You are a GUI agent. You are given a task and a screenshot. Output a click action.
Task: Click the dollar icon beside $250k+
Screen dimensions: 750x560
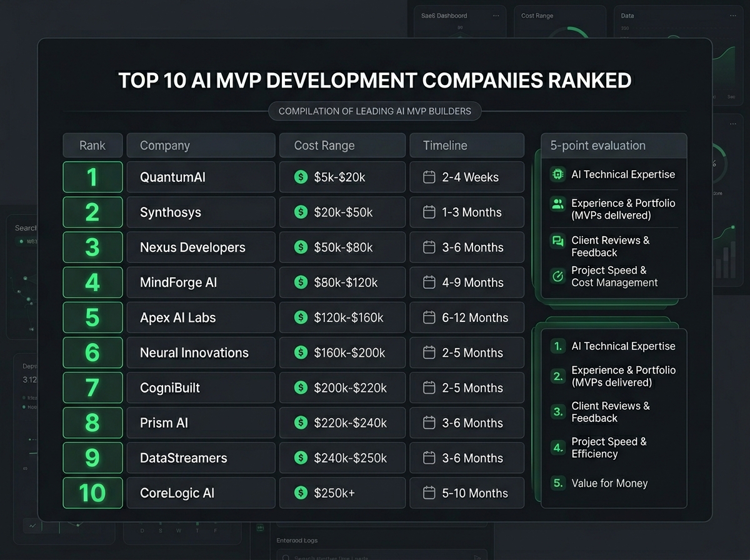300,493
